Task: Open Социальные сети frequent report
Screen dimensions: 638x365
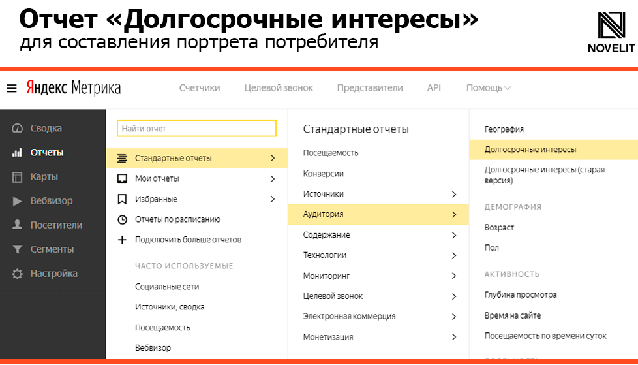Action: pyautogui.click(x=167, y=287)
